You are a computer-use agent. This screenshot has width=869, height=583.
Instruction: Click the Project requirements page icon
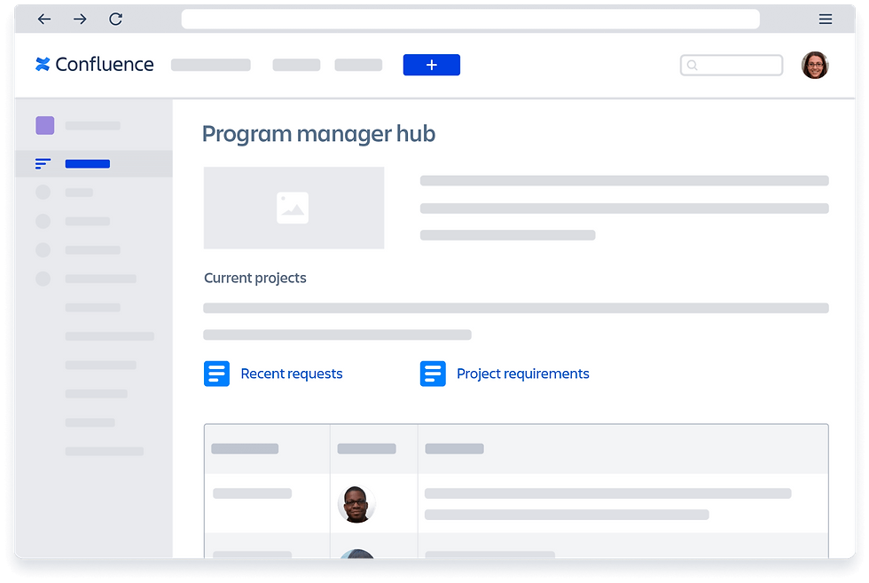click(x=433, y=374)
